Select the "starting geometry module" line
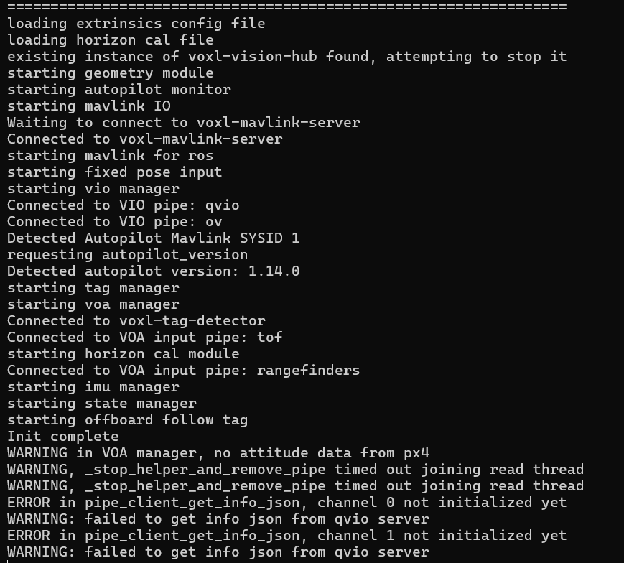Image resolution: width=624 pixels, height=563 pixels. 111,73
